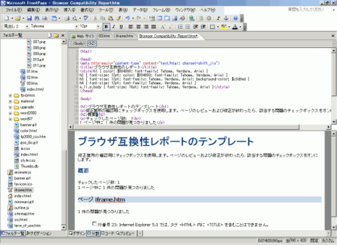Click the font color A icon
This screenshot has height=245, width=337.
pyautogui.click(x=235, y=27)
